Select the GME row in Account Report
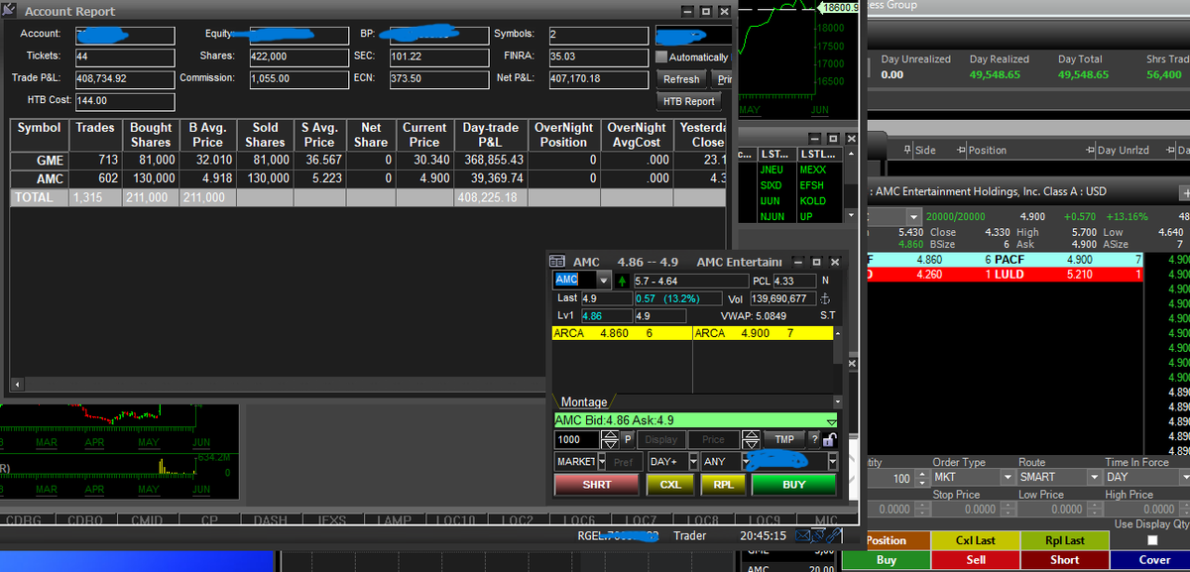The width and height of the screenshot is (1190, 572). pos(368,160)
